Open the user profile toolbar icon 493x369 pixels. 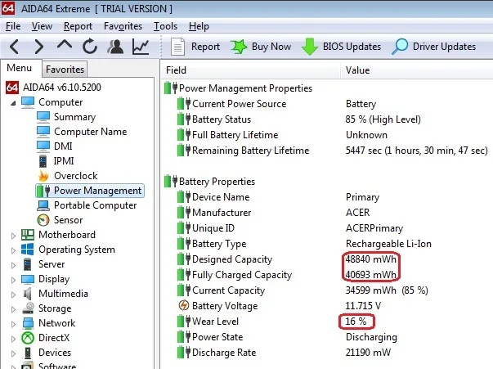(x=115, y=47)
